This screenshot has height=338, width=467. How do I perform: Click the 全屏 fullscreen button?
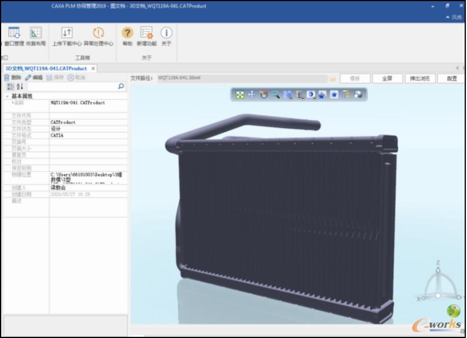[x=387, y=79]
